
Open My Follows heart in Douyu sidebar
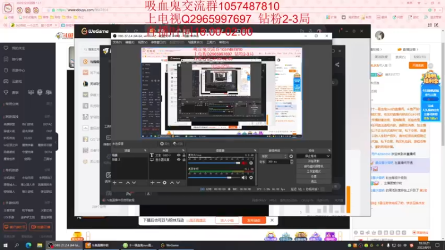pyautogui.click(x=6, y=48)
